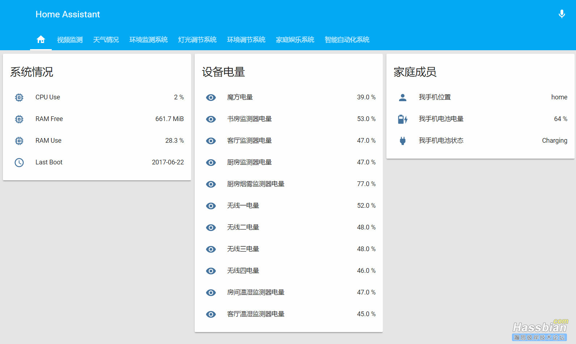Open the RAM Use entry
576x344 pixels.
point(97,141)
